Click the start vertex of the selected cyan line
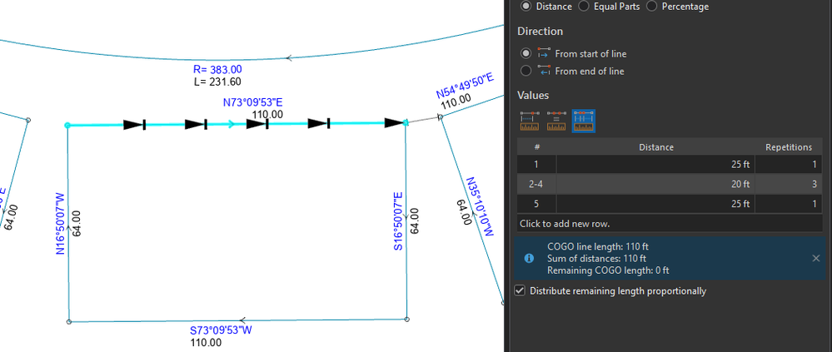832x352 pixels. point(67,125)
